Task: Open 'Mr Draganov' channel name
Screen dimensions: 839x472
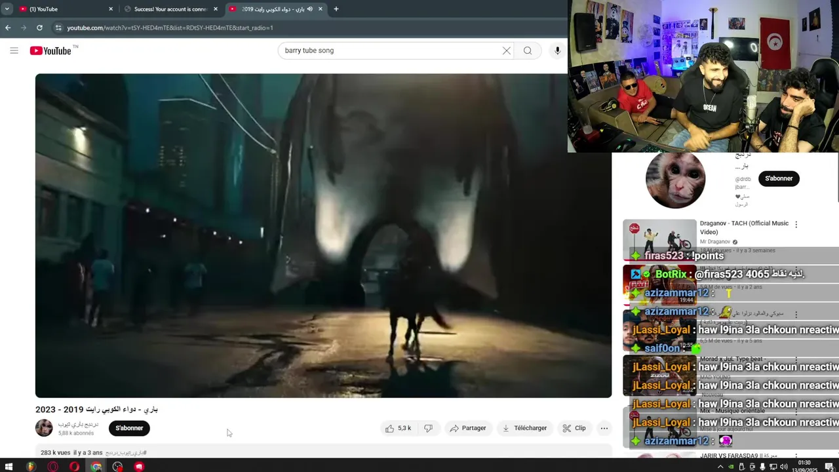Action: click(716, 242)
